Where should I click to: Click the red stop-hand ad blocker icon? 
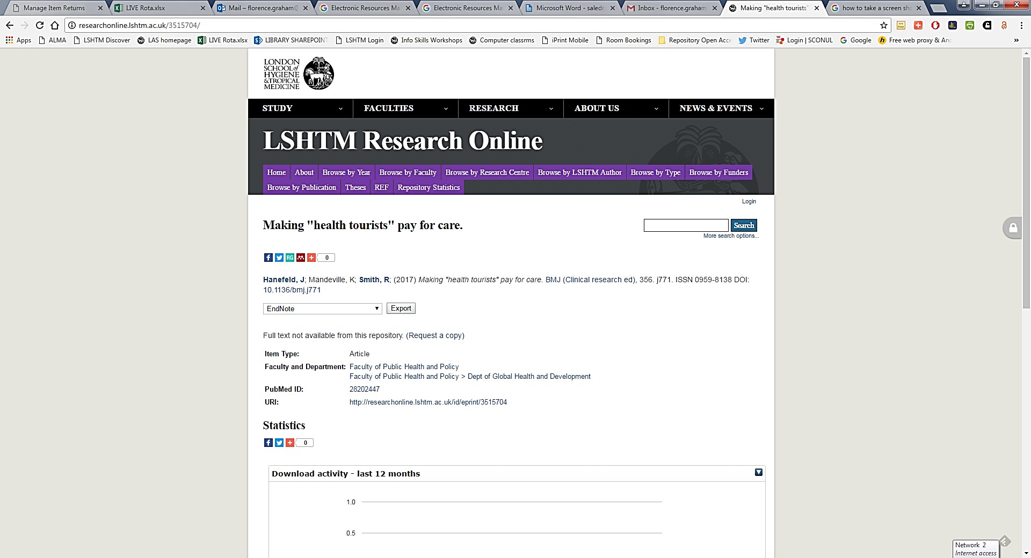[935, 25]
